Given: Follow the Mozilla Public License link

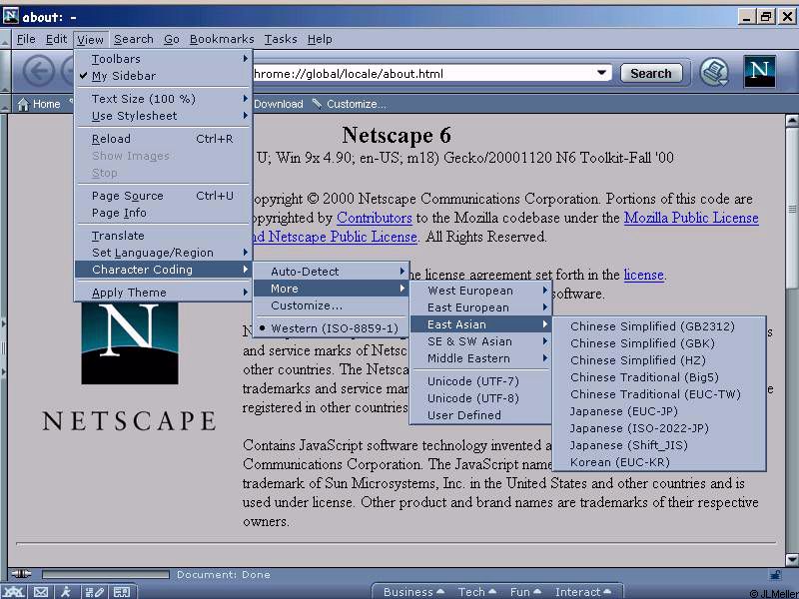Looking at the screenshot, I should pyautogui.click(x=691, y=218).
